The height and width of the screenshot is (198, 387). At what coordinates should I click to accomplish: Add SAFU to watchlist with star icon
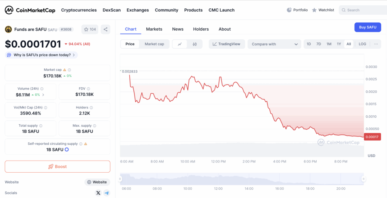pos(90,29)
